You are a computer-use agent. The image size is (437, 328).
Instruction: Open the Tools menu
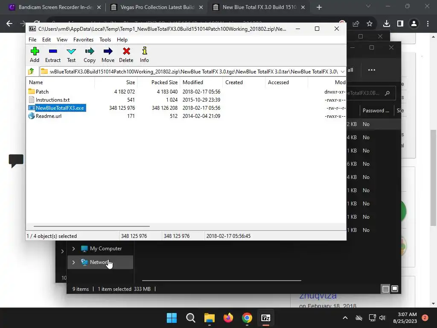coord(105,40)
